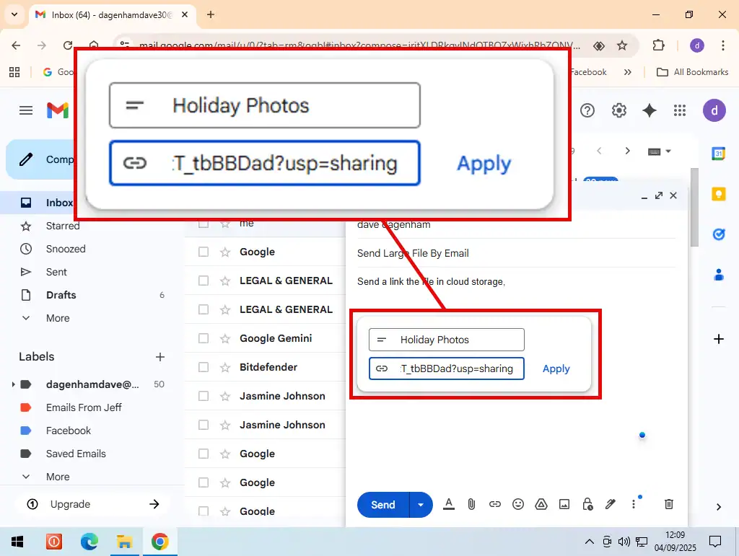This screenshot has width=739, height=556.
Task: Click Apply in the link dialog
Action: pyautogui.click(x=556, y=369)
